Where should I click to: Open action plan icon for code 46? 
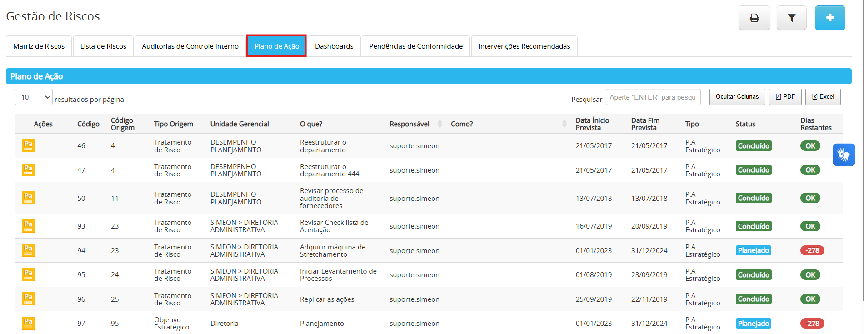coord(28,146)
